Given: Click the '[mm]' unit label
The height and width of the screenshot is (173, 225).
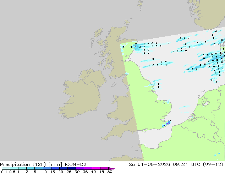Looking at the screenshot, I should pyautogui.click(x=55, y=165).
